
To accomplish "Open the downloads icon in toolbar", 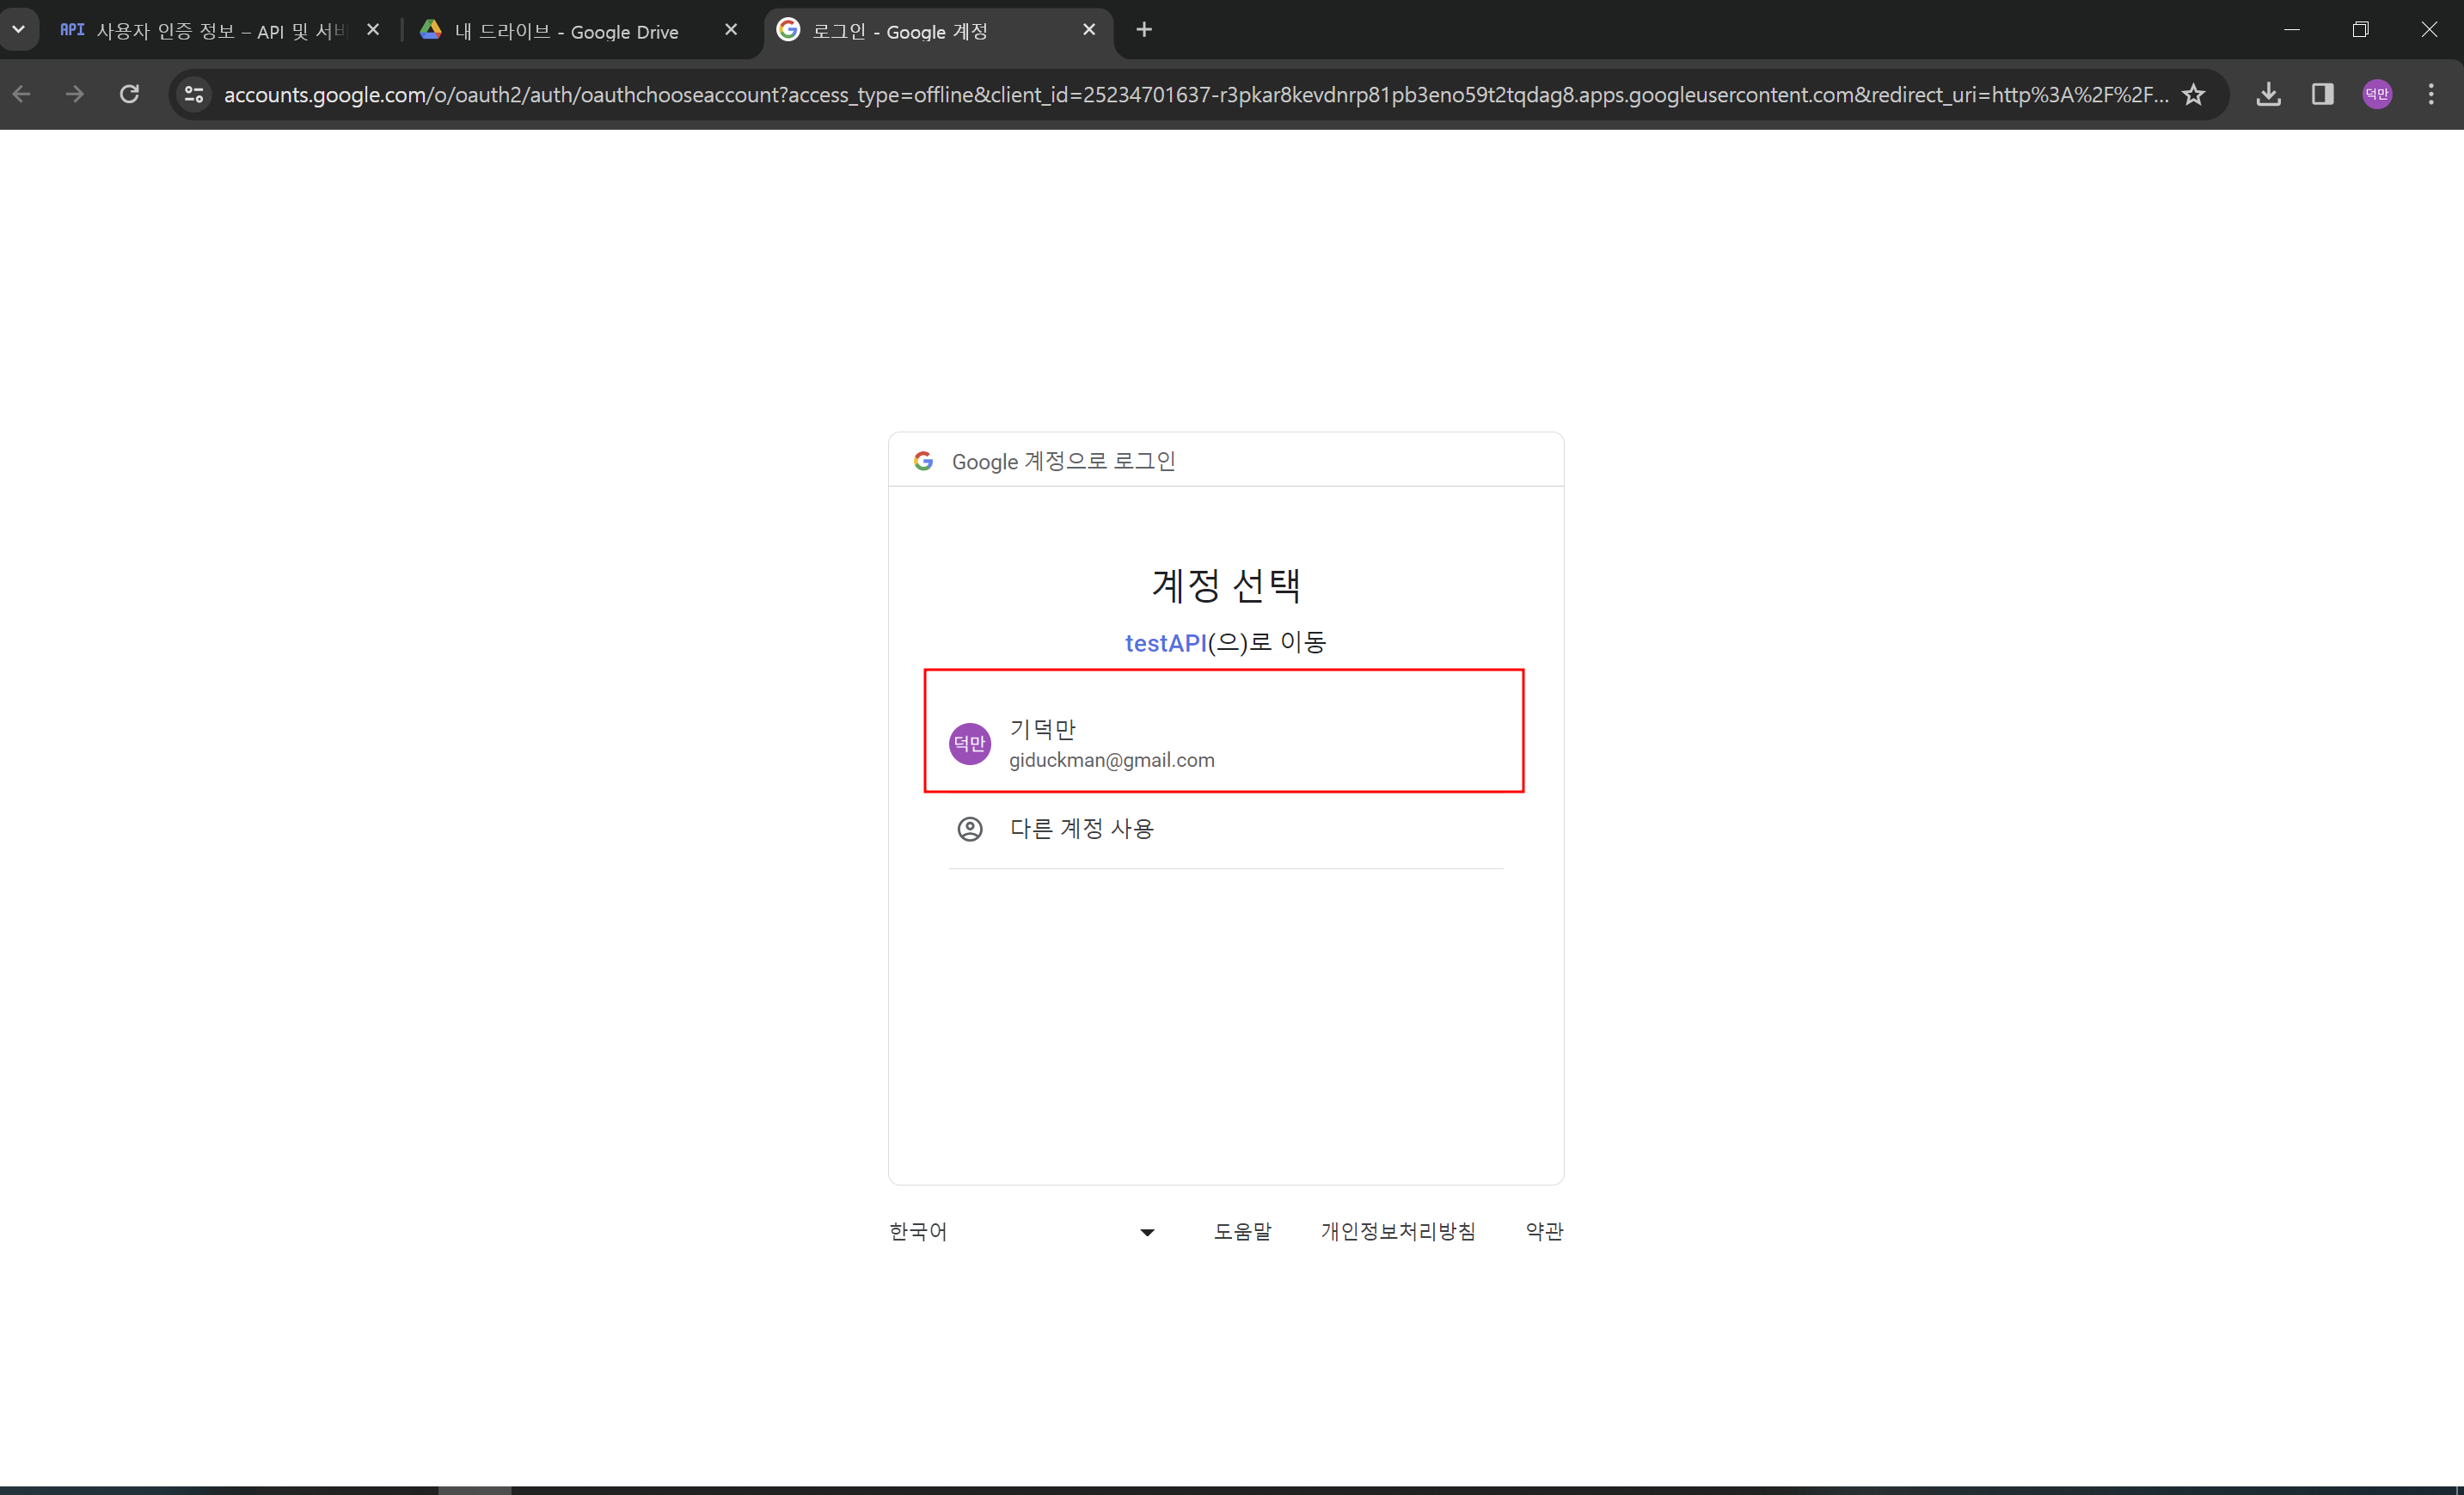I will click(2268, 94).
